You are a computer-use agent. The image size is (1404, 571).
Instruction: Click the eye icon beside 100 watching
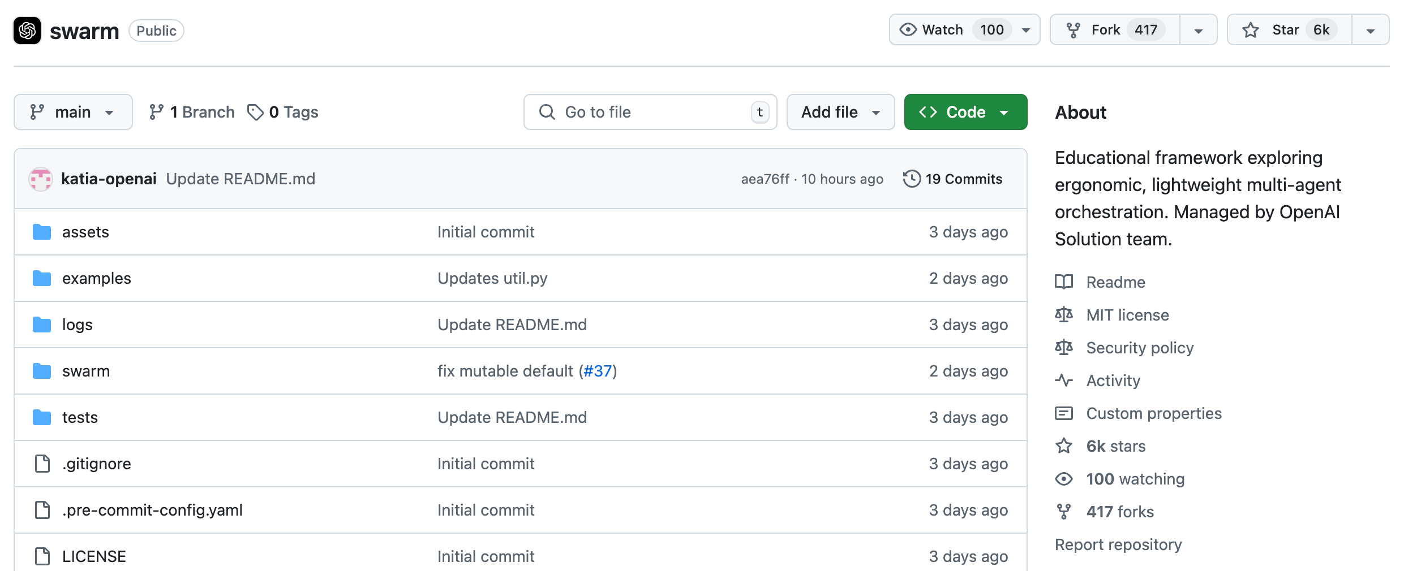click(x=1064, y=479)
